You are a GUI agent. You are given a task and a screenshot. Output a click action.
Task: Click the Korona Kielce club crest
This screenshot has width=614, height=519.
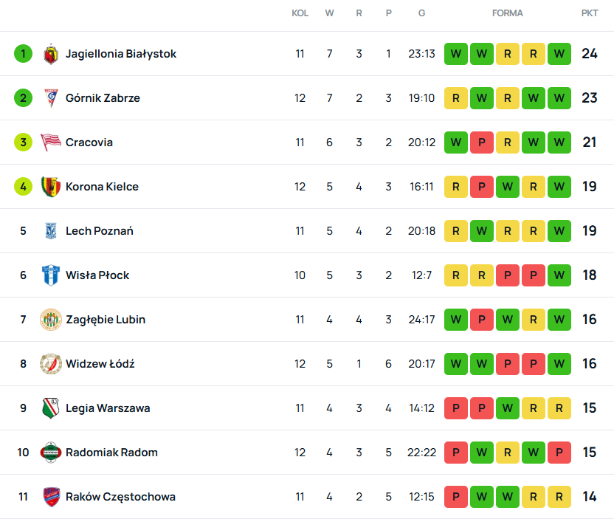pyautogui.click(x=50, y=187)
